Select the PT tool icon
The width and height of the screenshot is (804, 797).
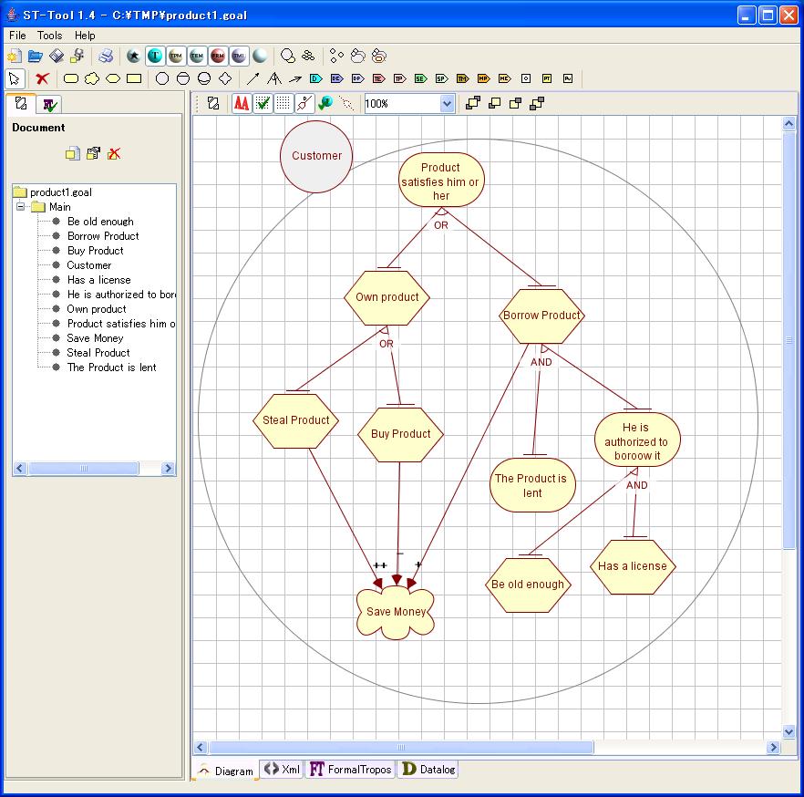click(x=547, y=78)
